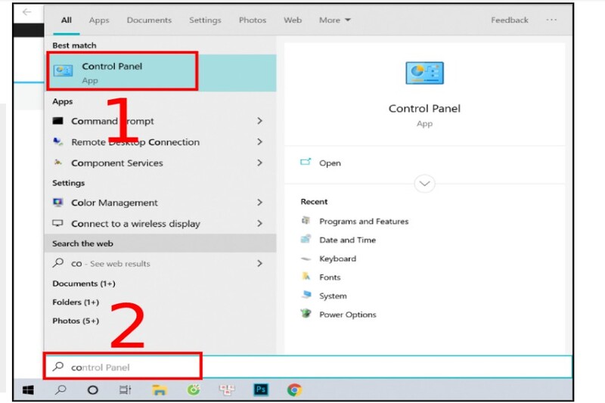Click the Remote Desktop Connection icon
The image size is (605, 403).
[58, 141]
